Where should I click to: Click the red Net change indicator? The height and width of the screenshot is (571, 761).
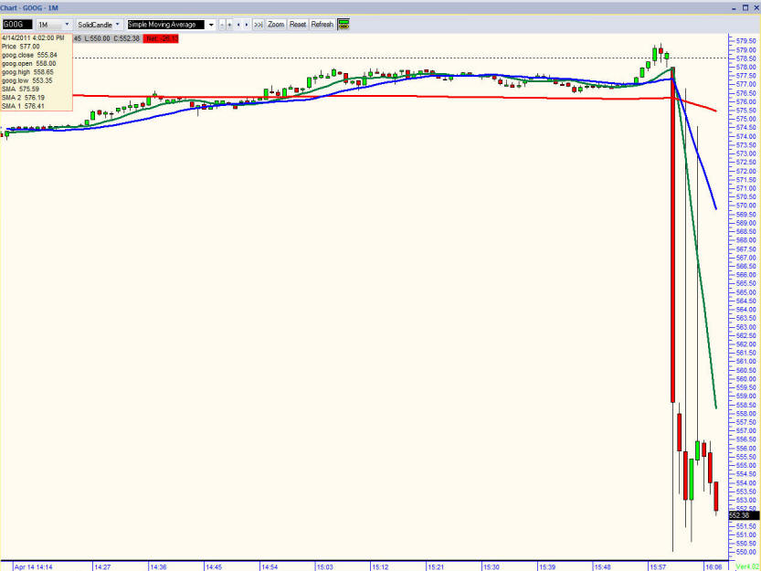click(161, 38)
